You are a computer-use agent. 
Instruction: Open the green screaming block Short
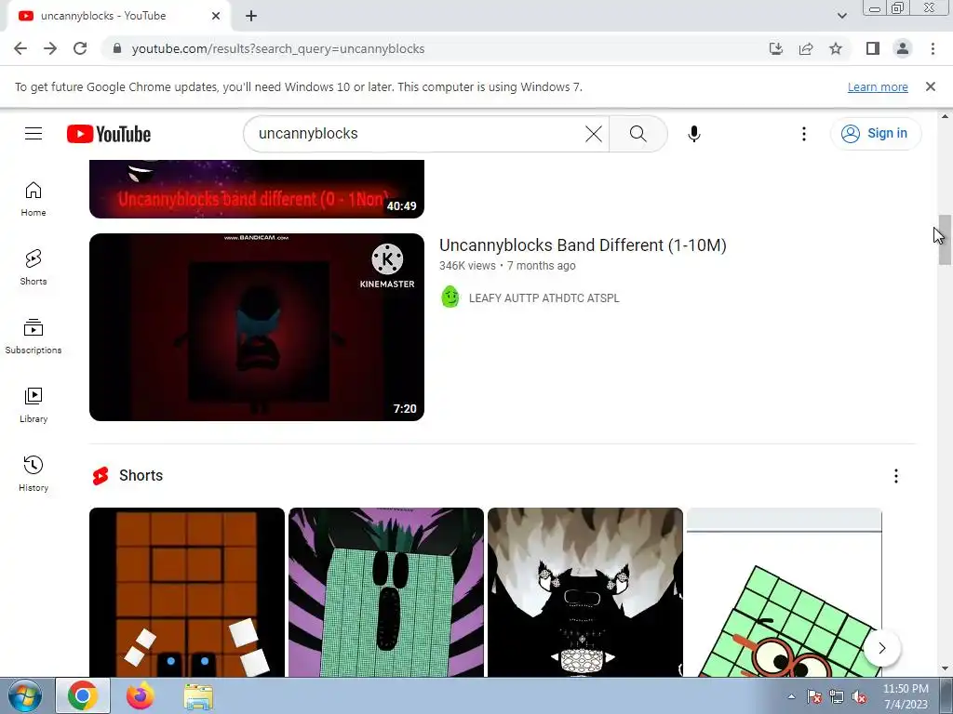coord(386,592)
